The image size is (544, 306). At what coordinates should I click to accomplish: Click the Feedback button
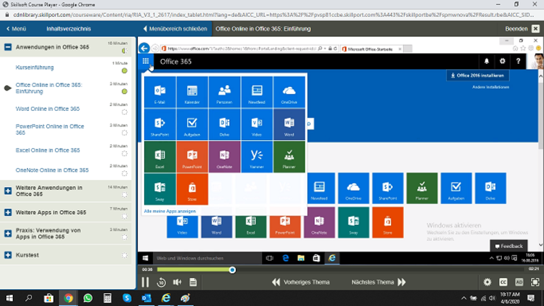[x=509, y=246]
